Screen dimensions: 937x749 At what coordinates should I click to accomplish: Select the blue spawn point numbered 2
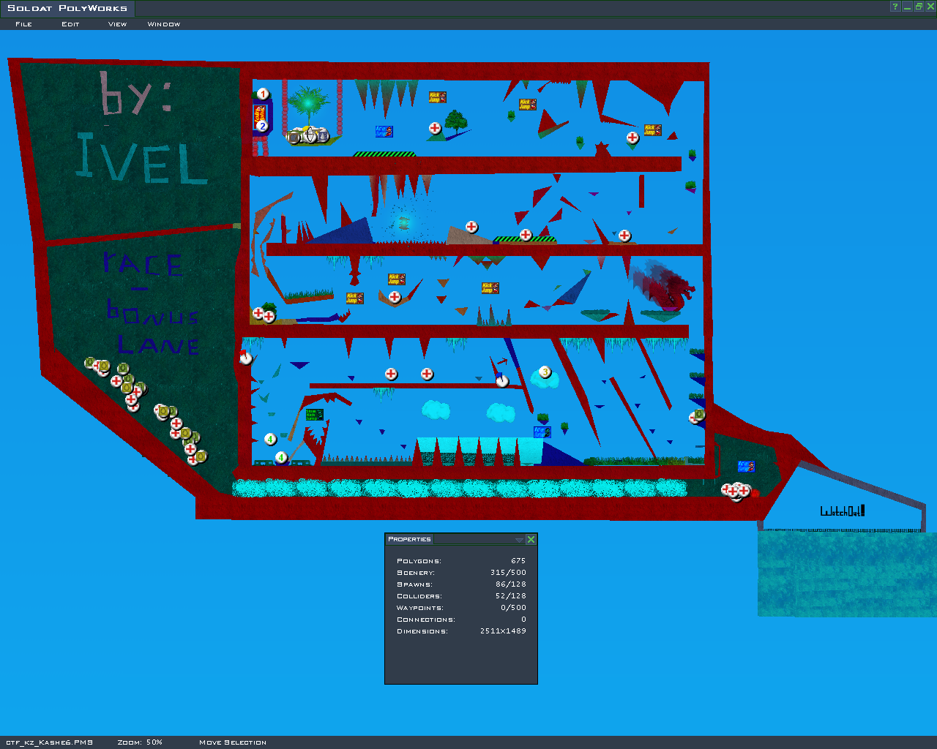tap(262, 126)
